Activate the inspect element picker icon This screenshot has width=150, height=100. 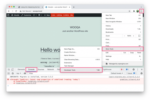tap(9, 69)
